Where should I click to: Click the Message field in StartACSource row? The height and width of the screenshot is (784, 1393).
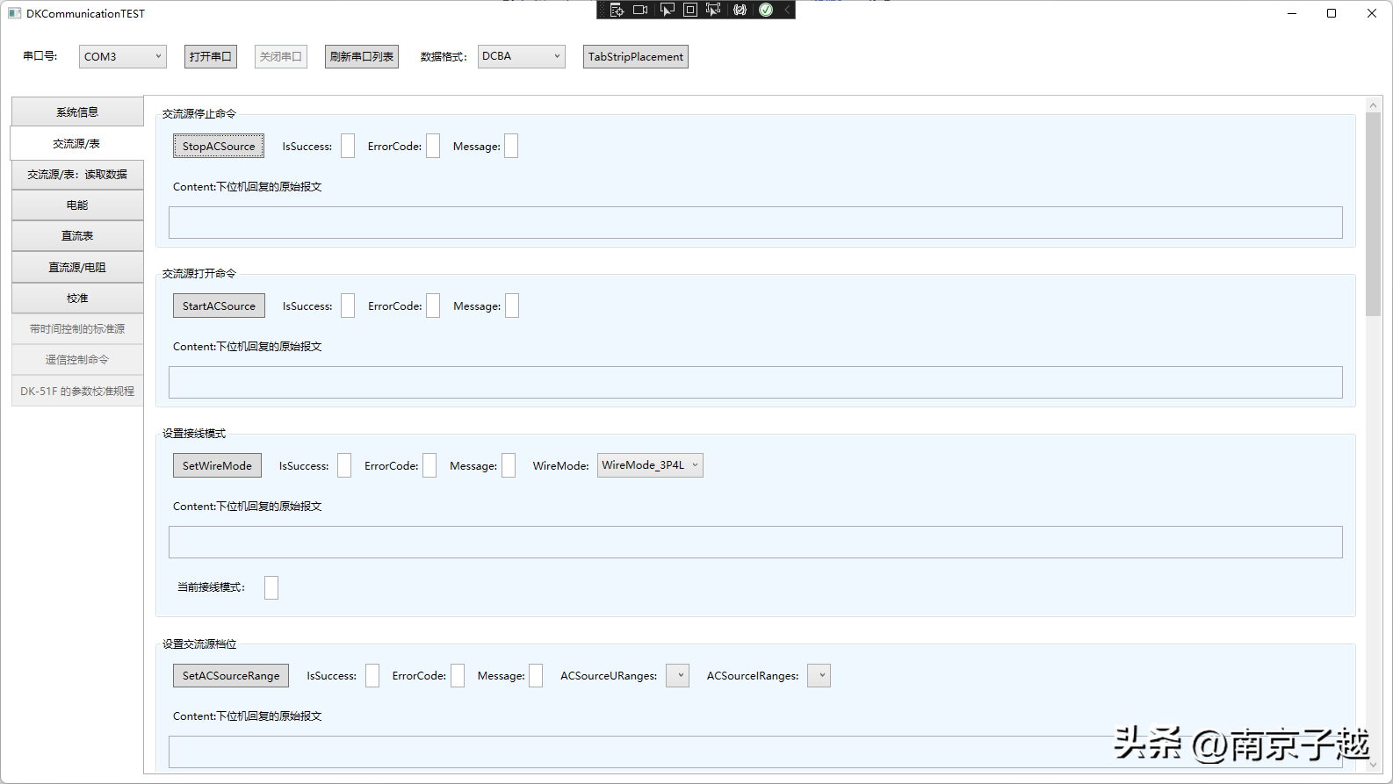click(512, 306)
